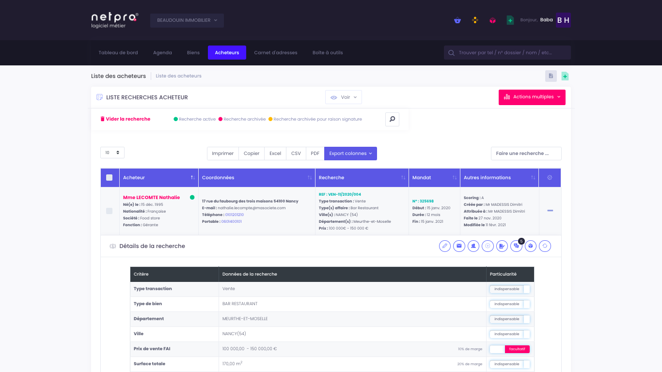Click the Faire une recherche input field
This screenshot has height=372, width=662.
coord(526,154)
